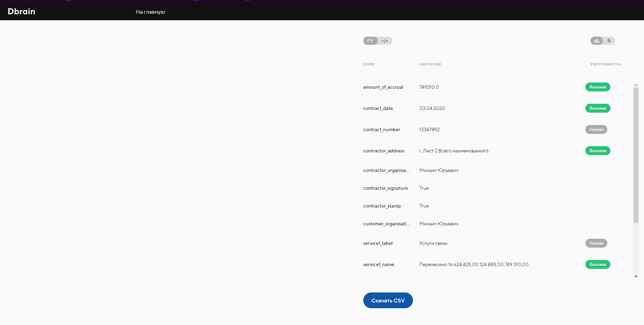Select the customer_organisati... field name
The height and width of the screenshot is (325, 644).
[387, 224]
